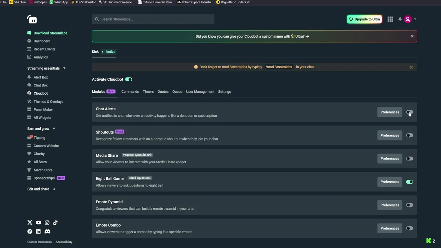Click the Upgrade to Ultra button
This screenshot has width=441, height=248.
[364, 19]
